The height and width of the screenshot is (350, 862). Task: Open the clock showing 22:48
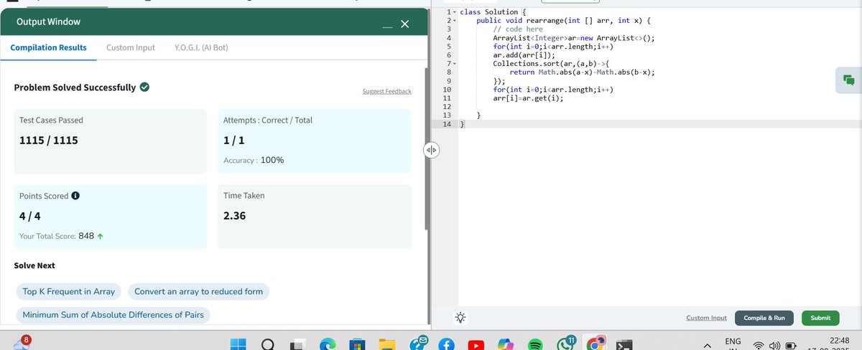(x=838, y=340)
